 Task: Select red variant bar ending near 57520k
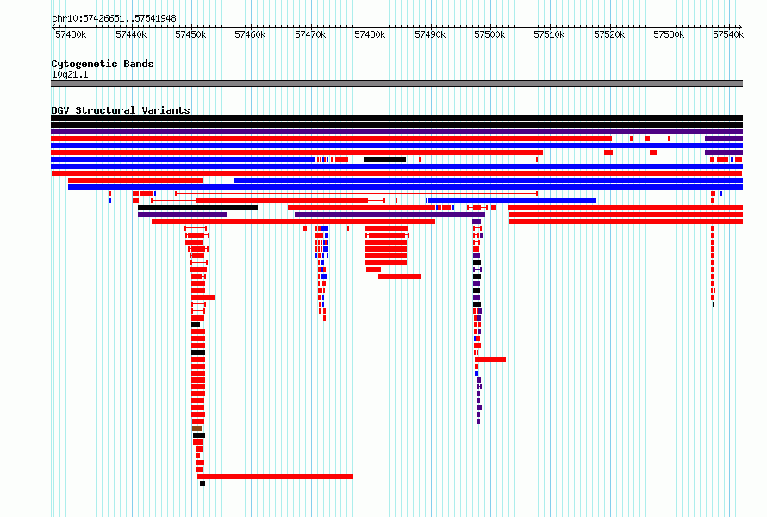[x=331, y=139]
